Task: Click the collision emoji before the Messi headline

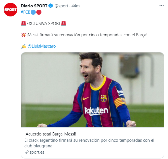Action: pos(24,35)
